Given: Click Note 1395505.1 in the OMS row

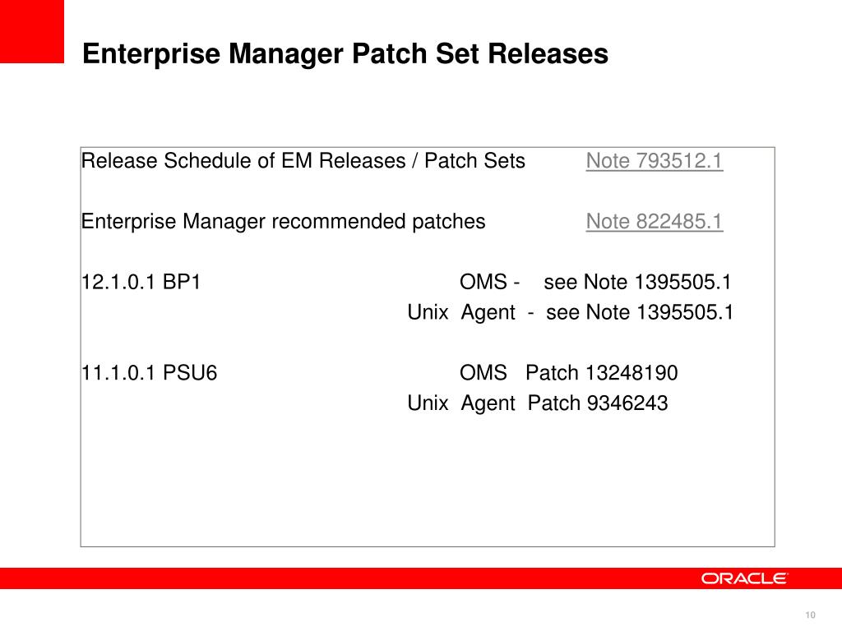Looking at the screenshot, I should 657,282.
